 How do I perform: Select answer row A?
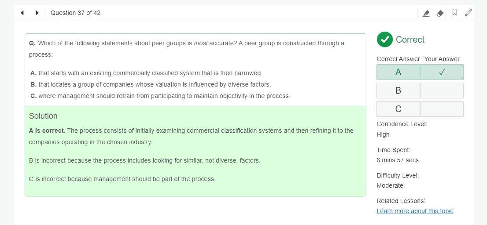point(420,72)
